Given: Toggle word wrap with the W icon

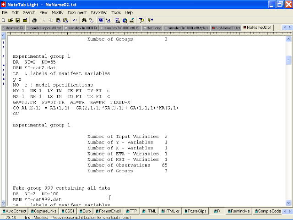Looking at the screenshot, I should pyautogui.click(x=101, y=20).
